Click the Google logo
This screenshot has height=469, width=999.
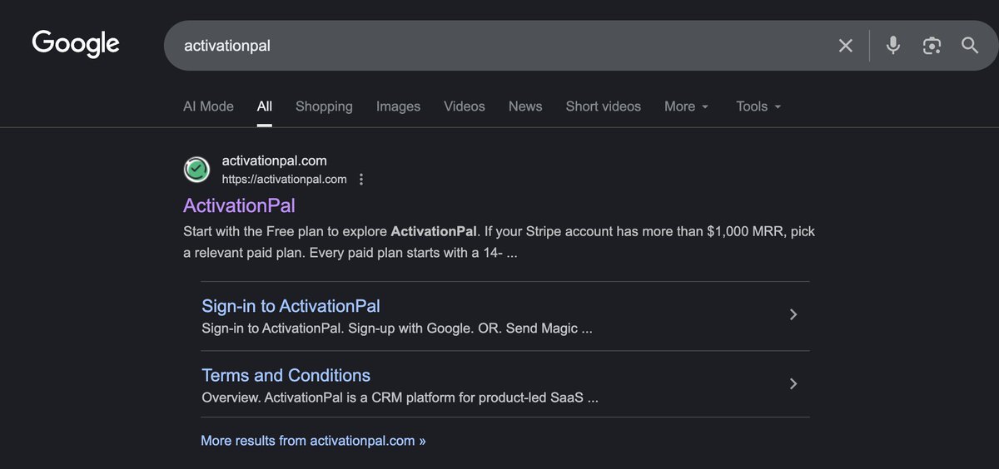(76, 44)
